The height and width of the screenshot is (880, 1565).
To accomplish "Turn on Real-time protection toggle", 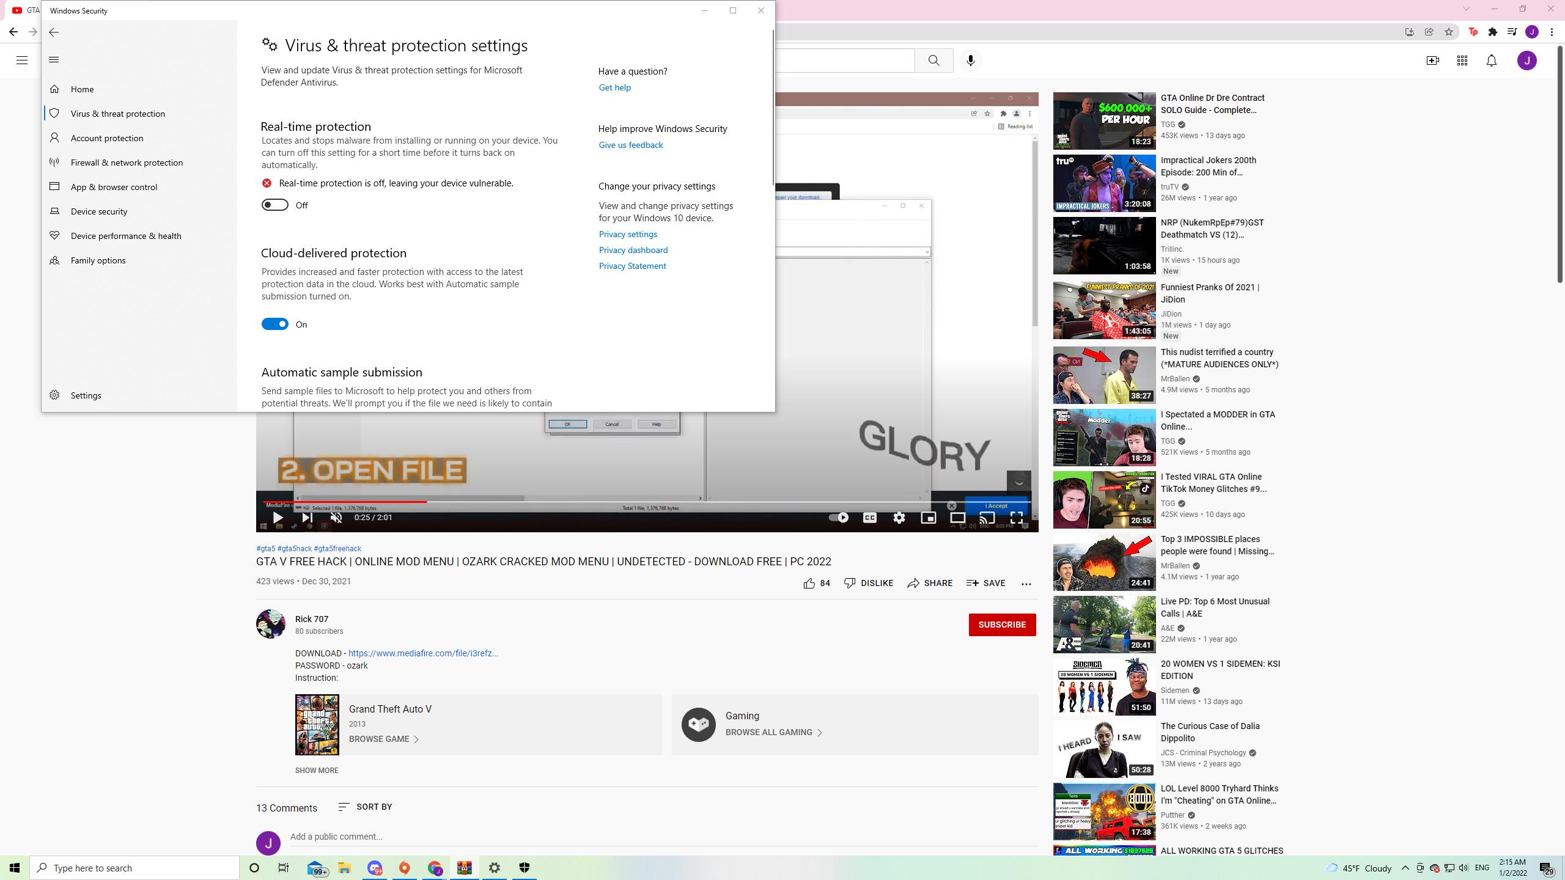I will [x=274, y=205].
